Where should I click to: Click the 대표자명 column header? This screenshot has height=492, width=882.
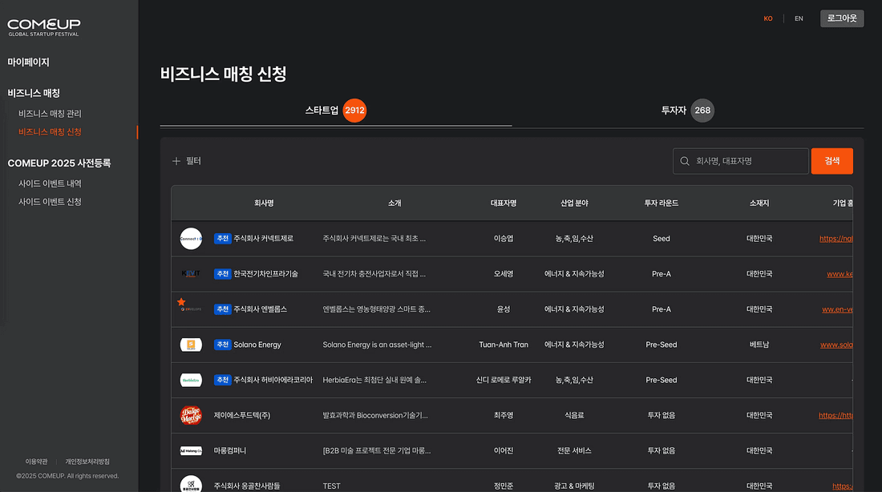click(504, 203)
